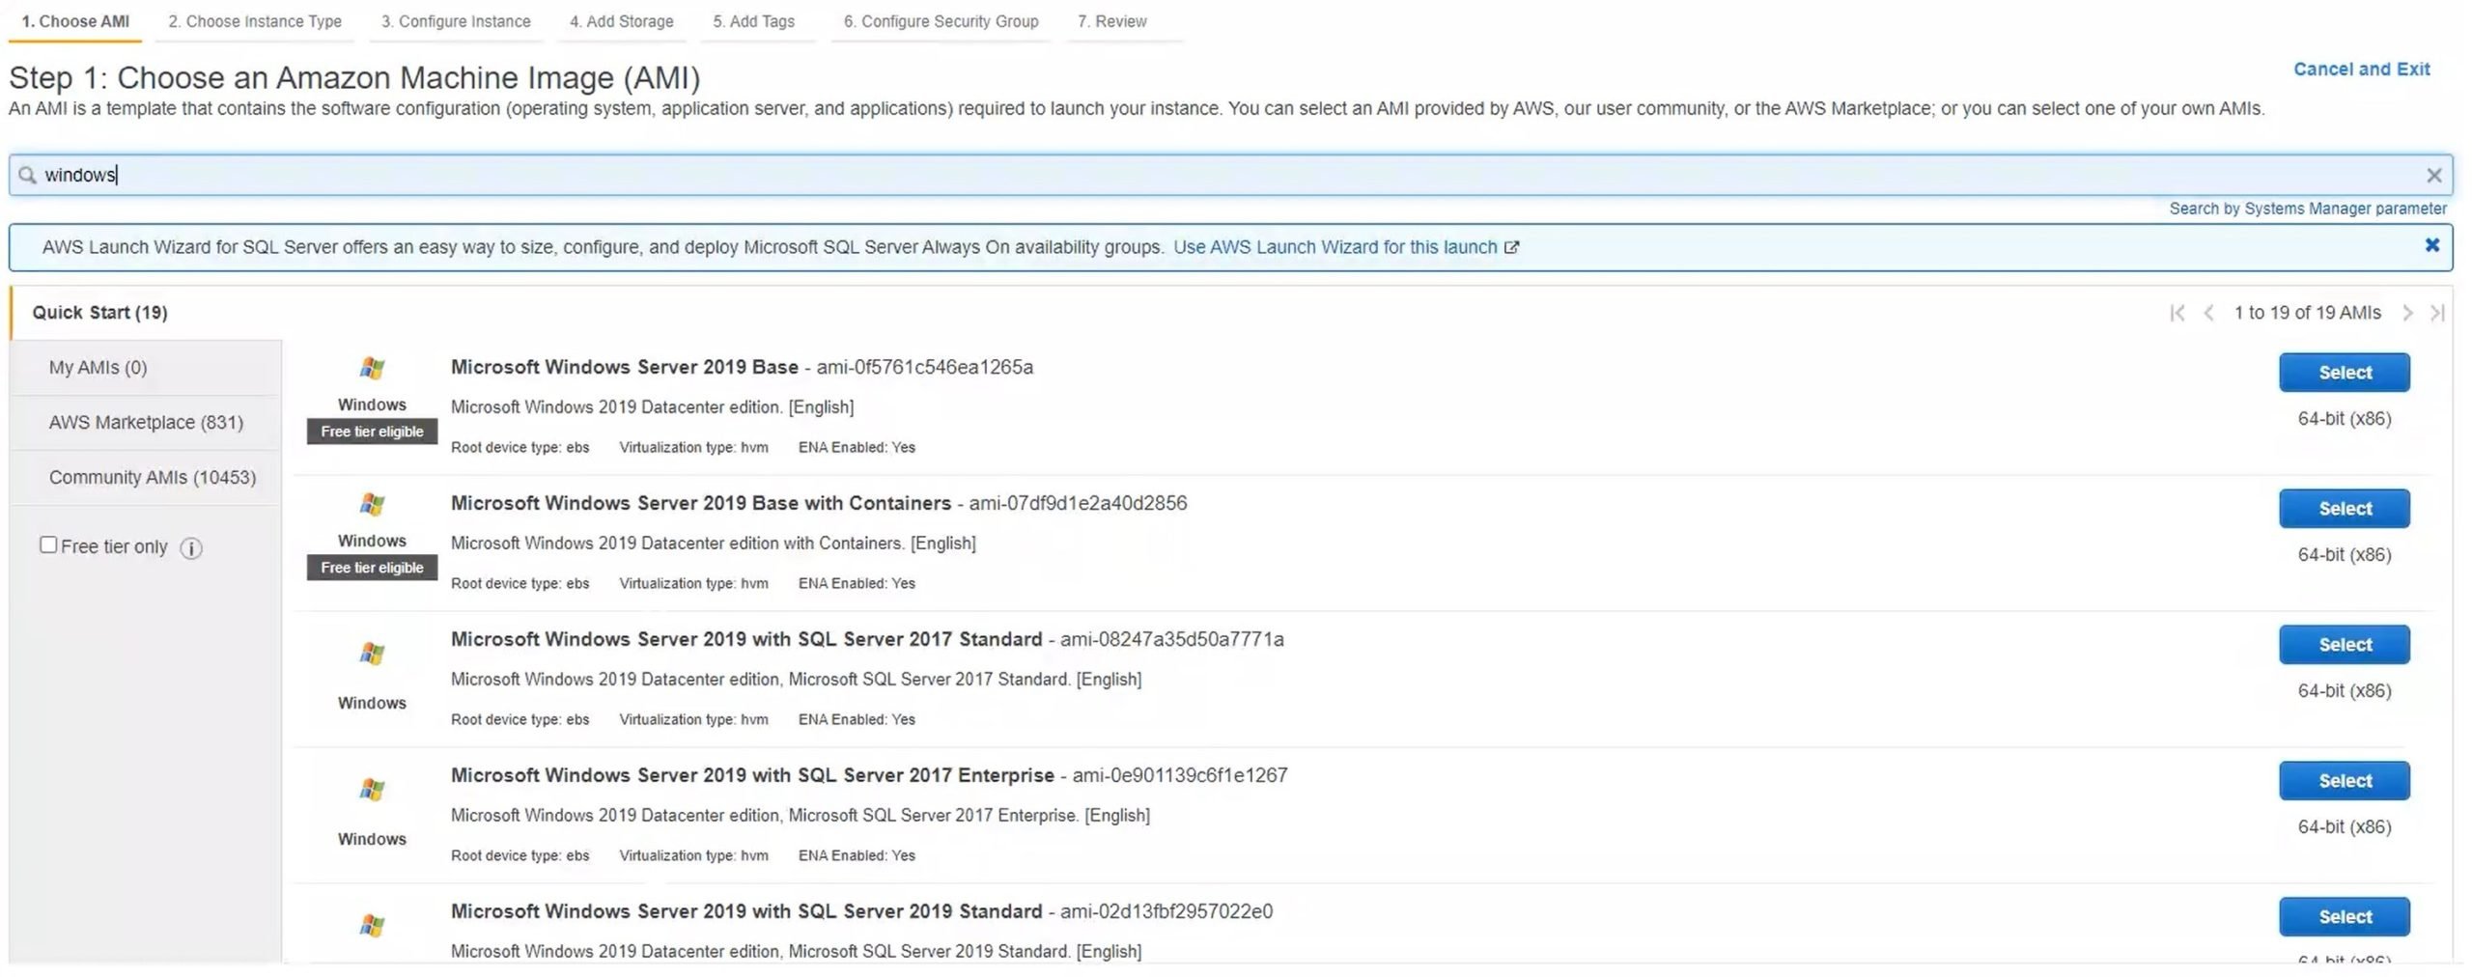Image resolution: width=2472 pixels, height=977 pixels.
Task: Show the Community AMIs list
Action: pyautogui.click(x=152, y=478)
